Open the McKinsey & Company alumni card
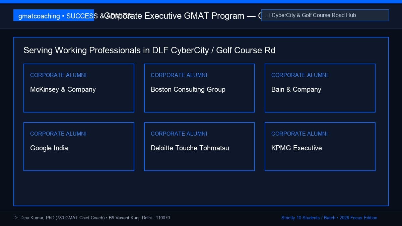Image resolution: width=402 pixels, height=226 pixels. 79,88
